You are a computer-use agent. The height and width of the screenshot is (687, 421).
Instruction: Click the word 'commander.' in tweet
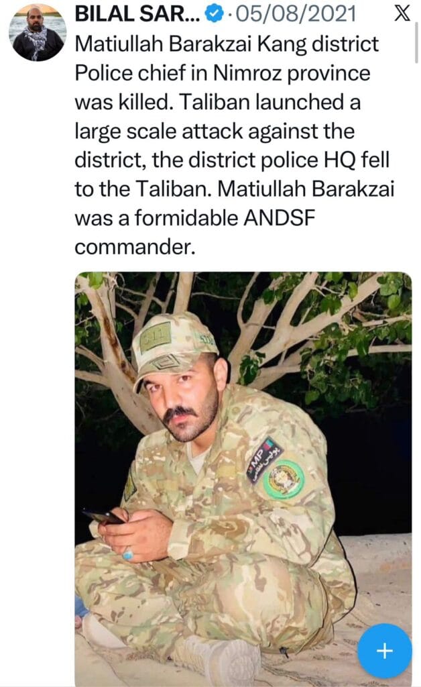[x=135, y=248]
